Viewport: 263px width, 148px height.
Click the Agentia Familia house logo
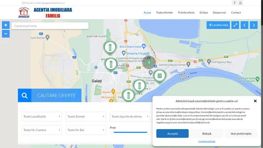(24, 12)
